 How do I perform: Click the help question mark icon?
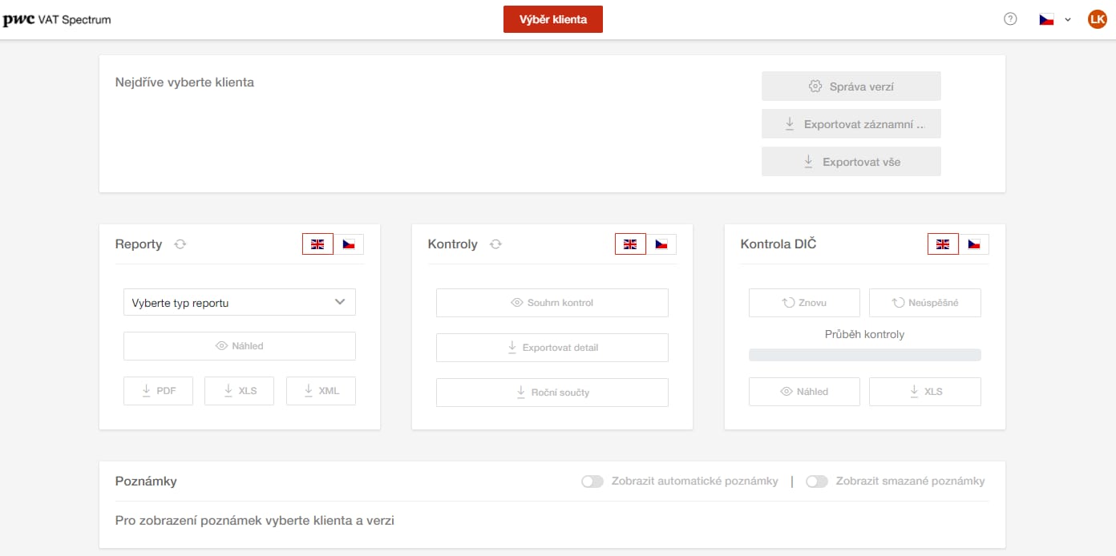coord(1010,19)
